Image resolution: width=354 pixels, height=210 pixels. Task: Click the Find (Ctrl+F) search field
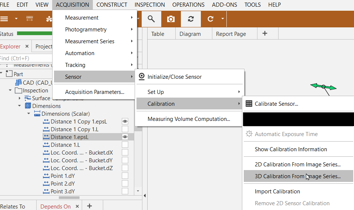pyautogui.click(x=22, y=58)
